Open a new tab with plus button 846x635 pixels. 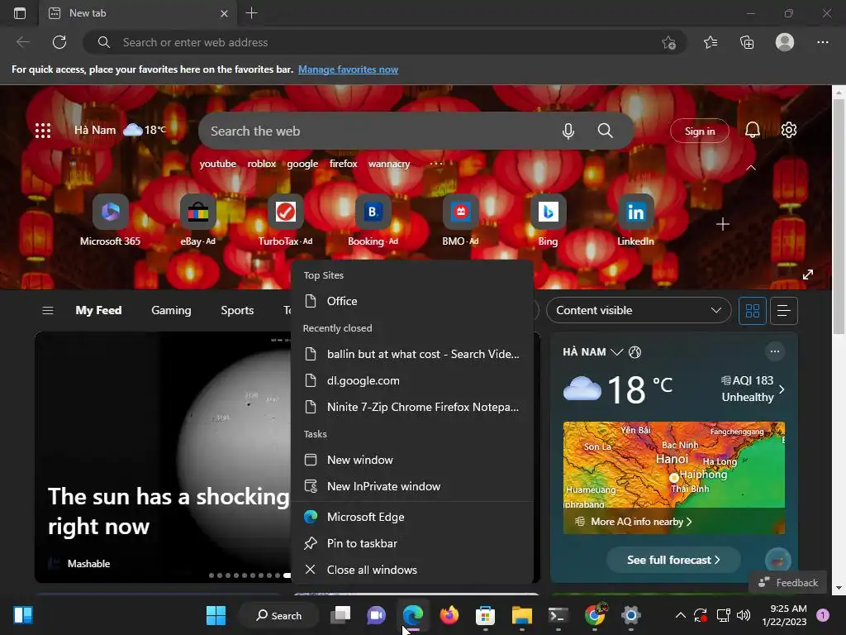click(x=251, y=13)
